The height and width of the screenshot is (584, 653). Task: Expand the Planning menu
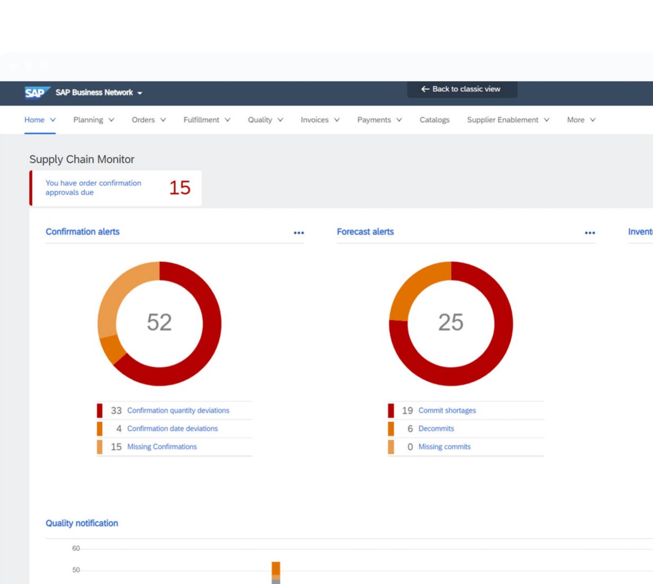point(93,120)
